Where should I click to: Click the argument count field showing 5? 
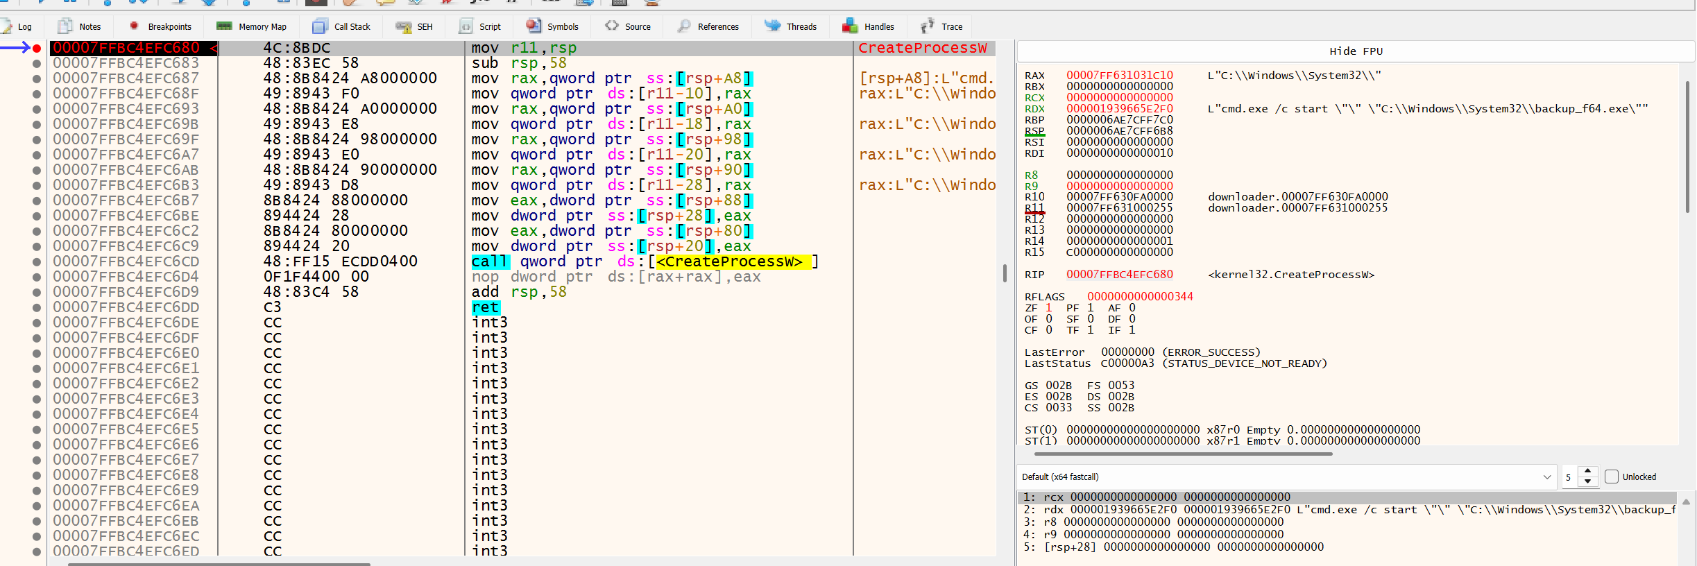pos(1570,477)
